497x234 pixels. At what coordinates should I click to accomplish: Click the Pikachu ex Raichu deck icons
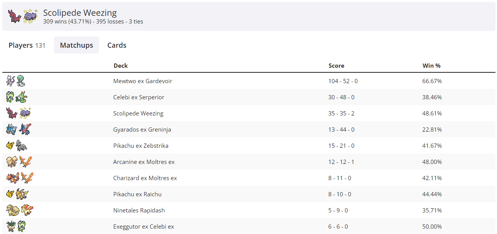(x=17, y=194)
